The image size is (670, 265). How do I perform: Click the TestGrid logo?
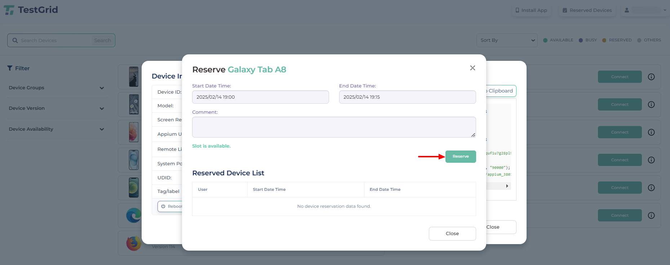31,10
